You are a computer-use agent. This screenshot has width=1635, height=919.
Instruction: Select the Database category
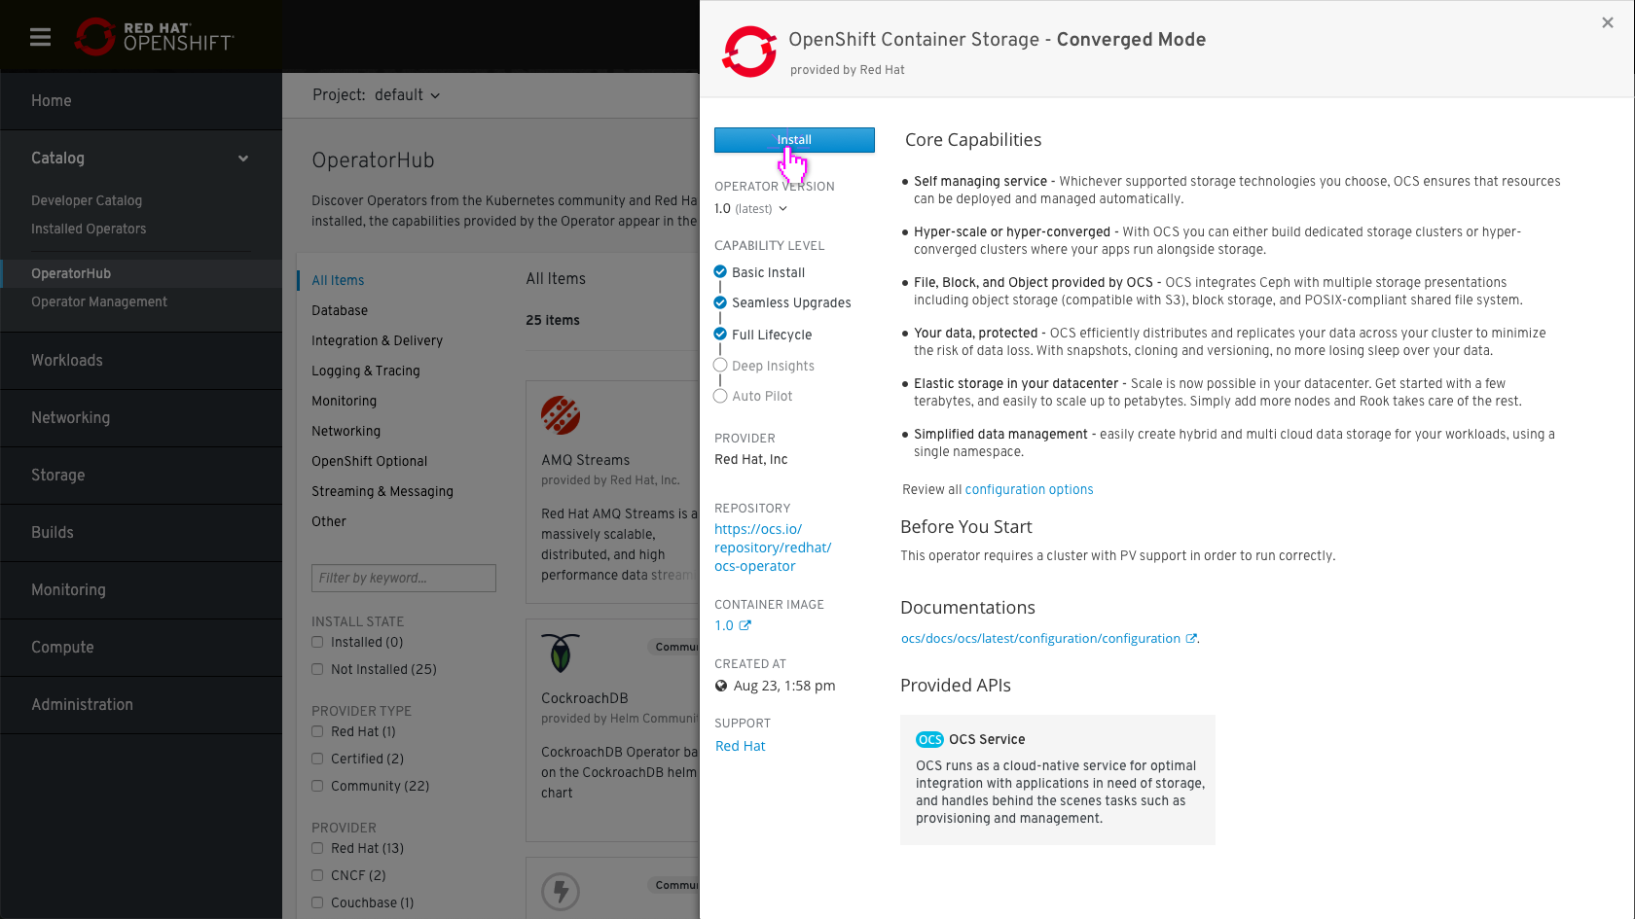[340, 310]
